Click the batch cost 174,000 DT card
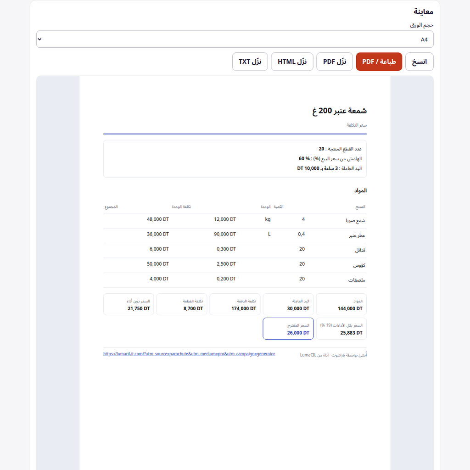 tap(235, 305)
